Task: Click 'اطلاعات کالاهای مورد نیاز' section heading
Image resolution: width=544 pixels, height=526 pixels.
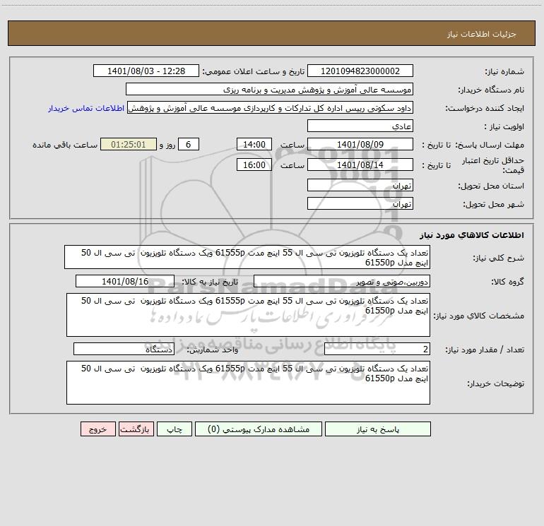Action: click(x=472, y=235)
